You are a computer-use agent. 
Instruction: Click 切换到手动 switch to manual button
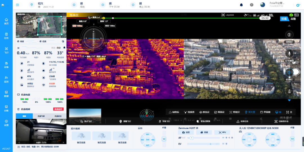coord(281,121)
